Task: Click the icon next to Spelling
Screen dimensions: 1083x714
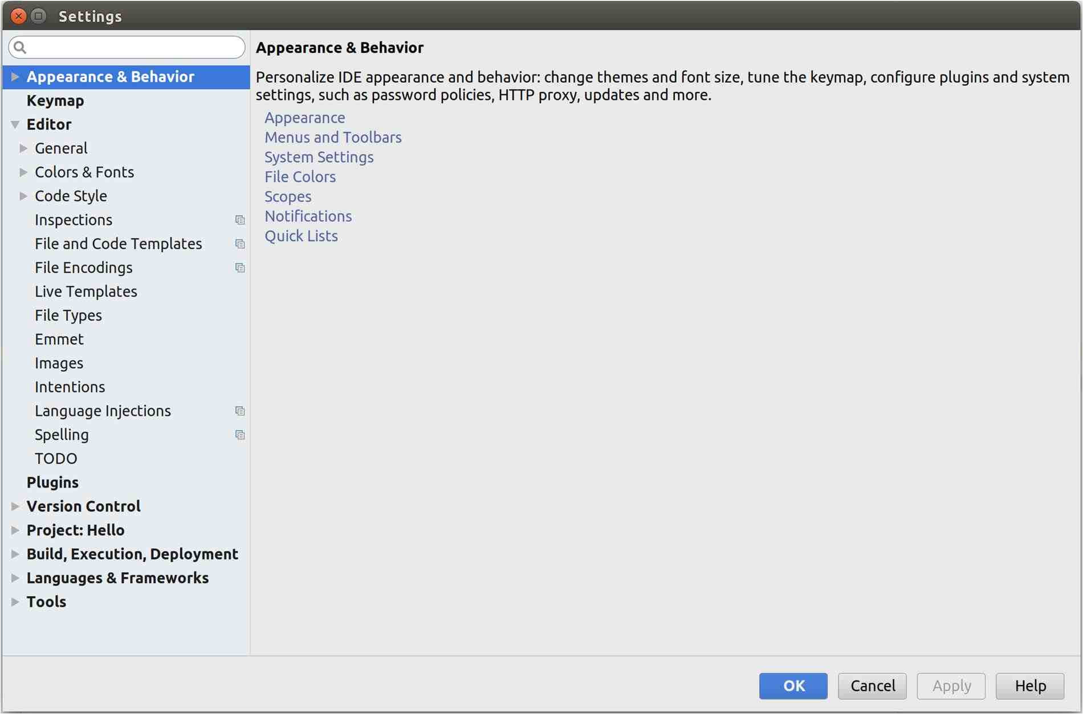Action: coord(239,435)
